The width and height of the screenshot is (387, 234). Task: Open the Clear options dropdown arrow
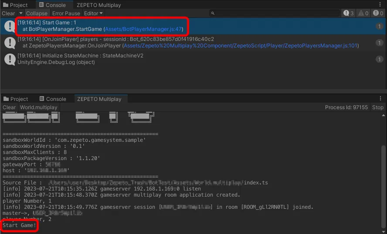[21, 13]
